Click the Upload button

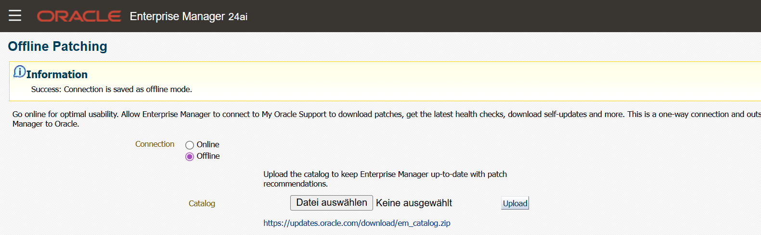(x=515, y=203)
